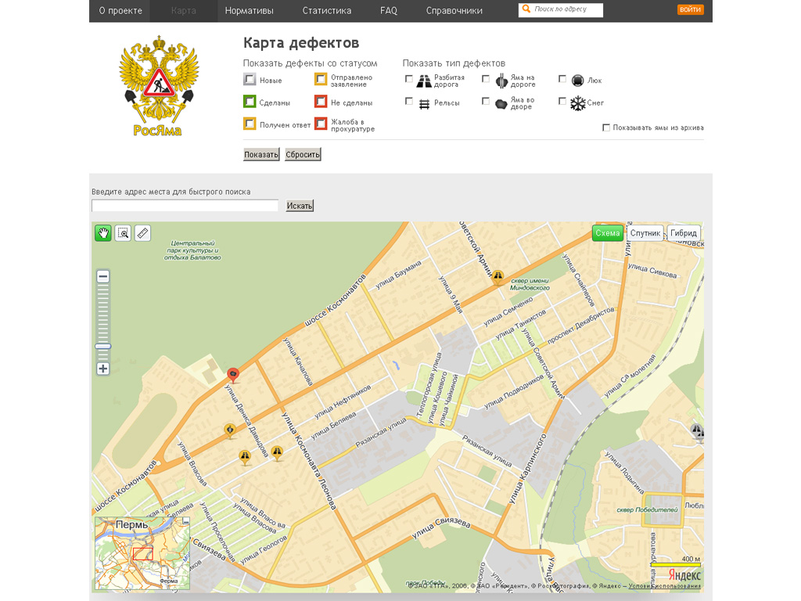The image size is (801, 601).
Task: Check the Разбитая дорога defect type
Action: coord(408,79)
